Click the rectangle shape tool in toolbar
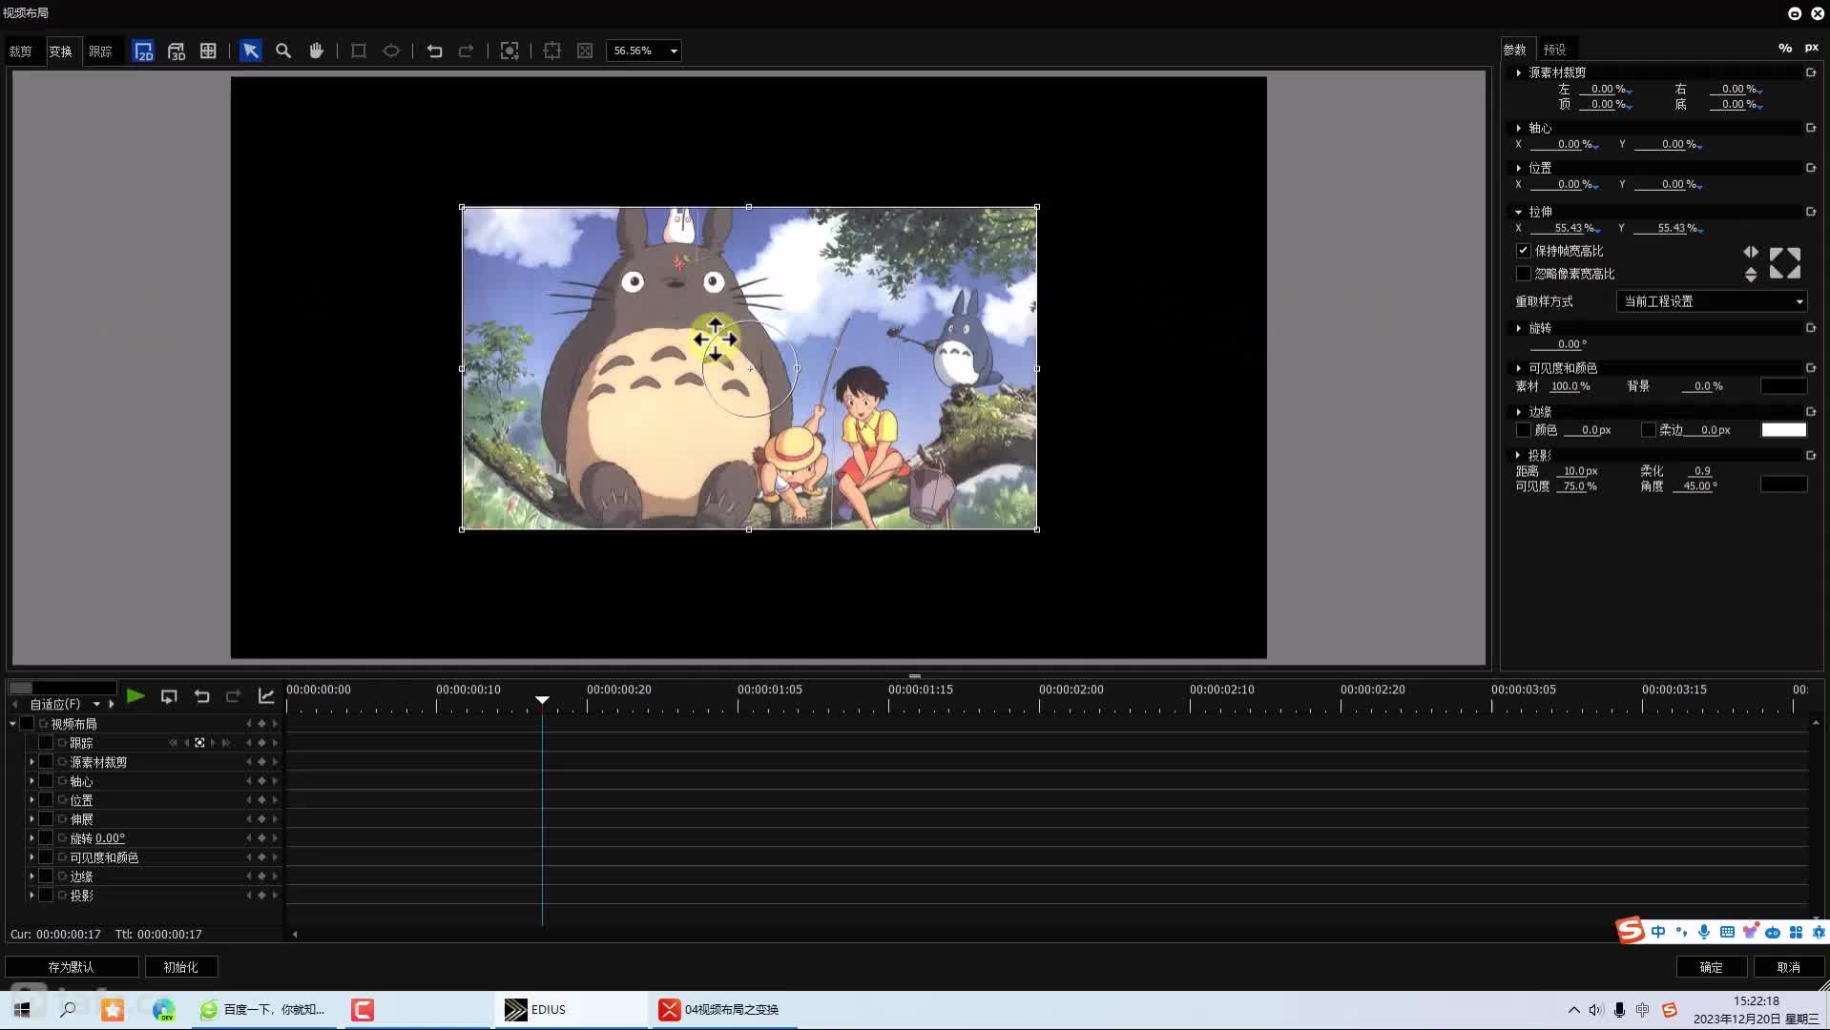The image size is (1830, 1030). (359, 51)
